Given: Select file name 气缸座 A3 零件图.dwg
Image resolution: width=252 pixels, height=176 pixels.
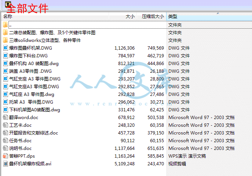Looking at the screenshot, I should (32, 94).
